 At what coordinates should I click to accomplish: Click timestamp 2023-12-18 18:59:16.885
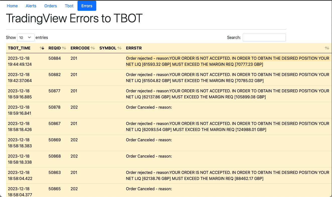click(x=20, y=94)
